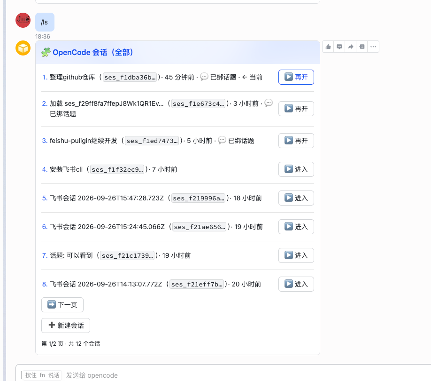Click the 18:36 message timestamp
The height and width of the screenshot is (381, 431).
coord(43,36)
